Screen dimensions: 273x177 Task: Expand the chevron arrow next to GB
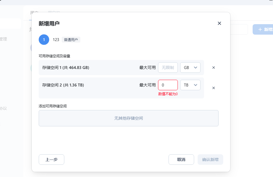click(x=196, y=68)
